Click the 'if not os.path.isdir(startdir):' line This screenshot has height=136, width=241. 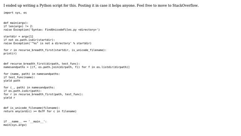point(29,40)
